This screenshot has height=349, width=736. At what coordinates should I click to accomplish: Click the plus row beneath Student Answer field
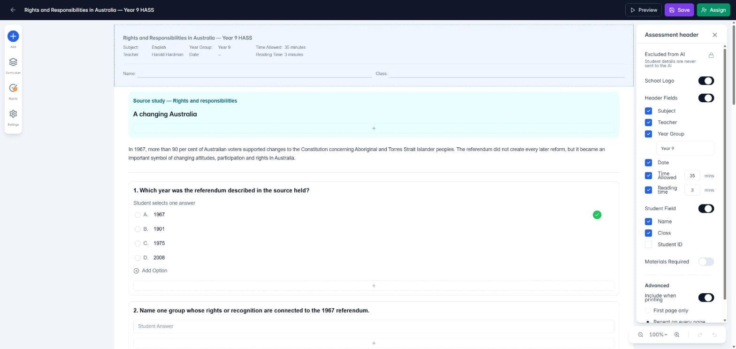[x=374, y=343]
